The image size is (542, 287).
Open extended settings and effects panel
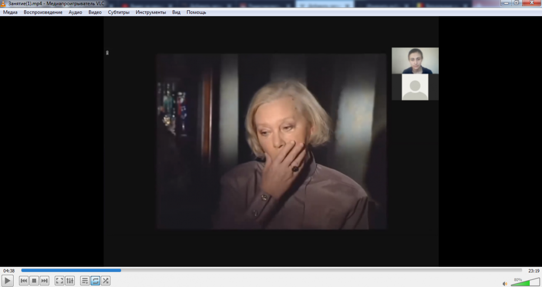[70, 281]
